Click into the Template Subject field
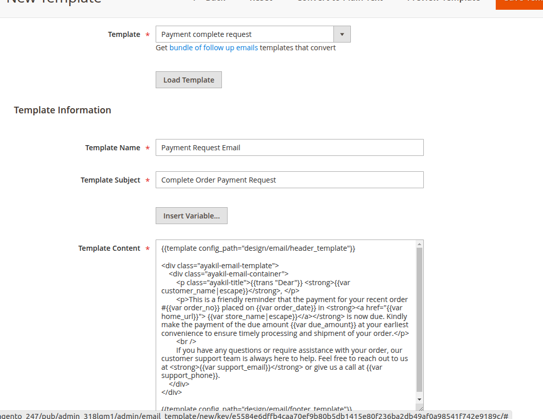Viewport: 543px width, 419px height. click(x=289, y=180)
